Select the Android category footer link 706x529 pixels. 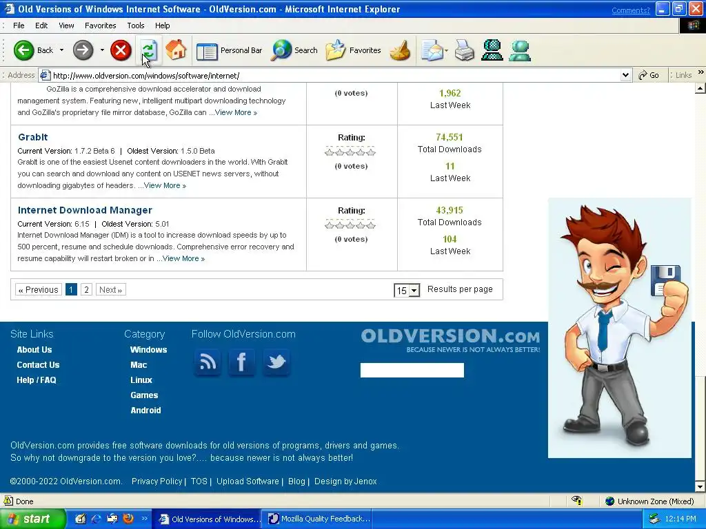(145, 411)
